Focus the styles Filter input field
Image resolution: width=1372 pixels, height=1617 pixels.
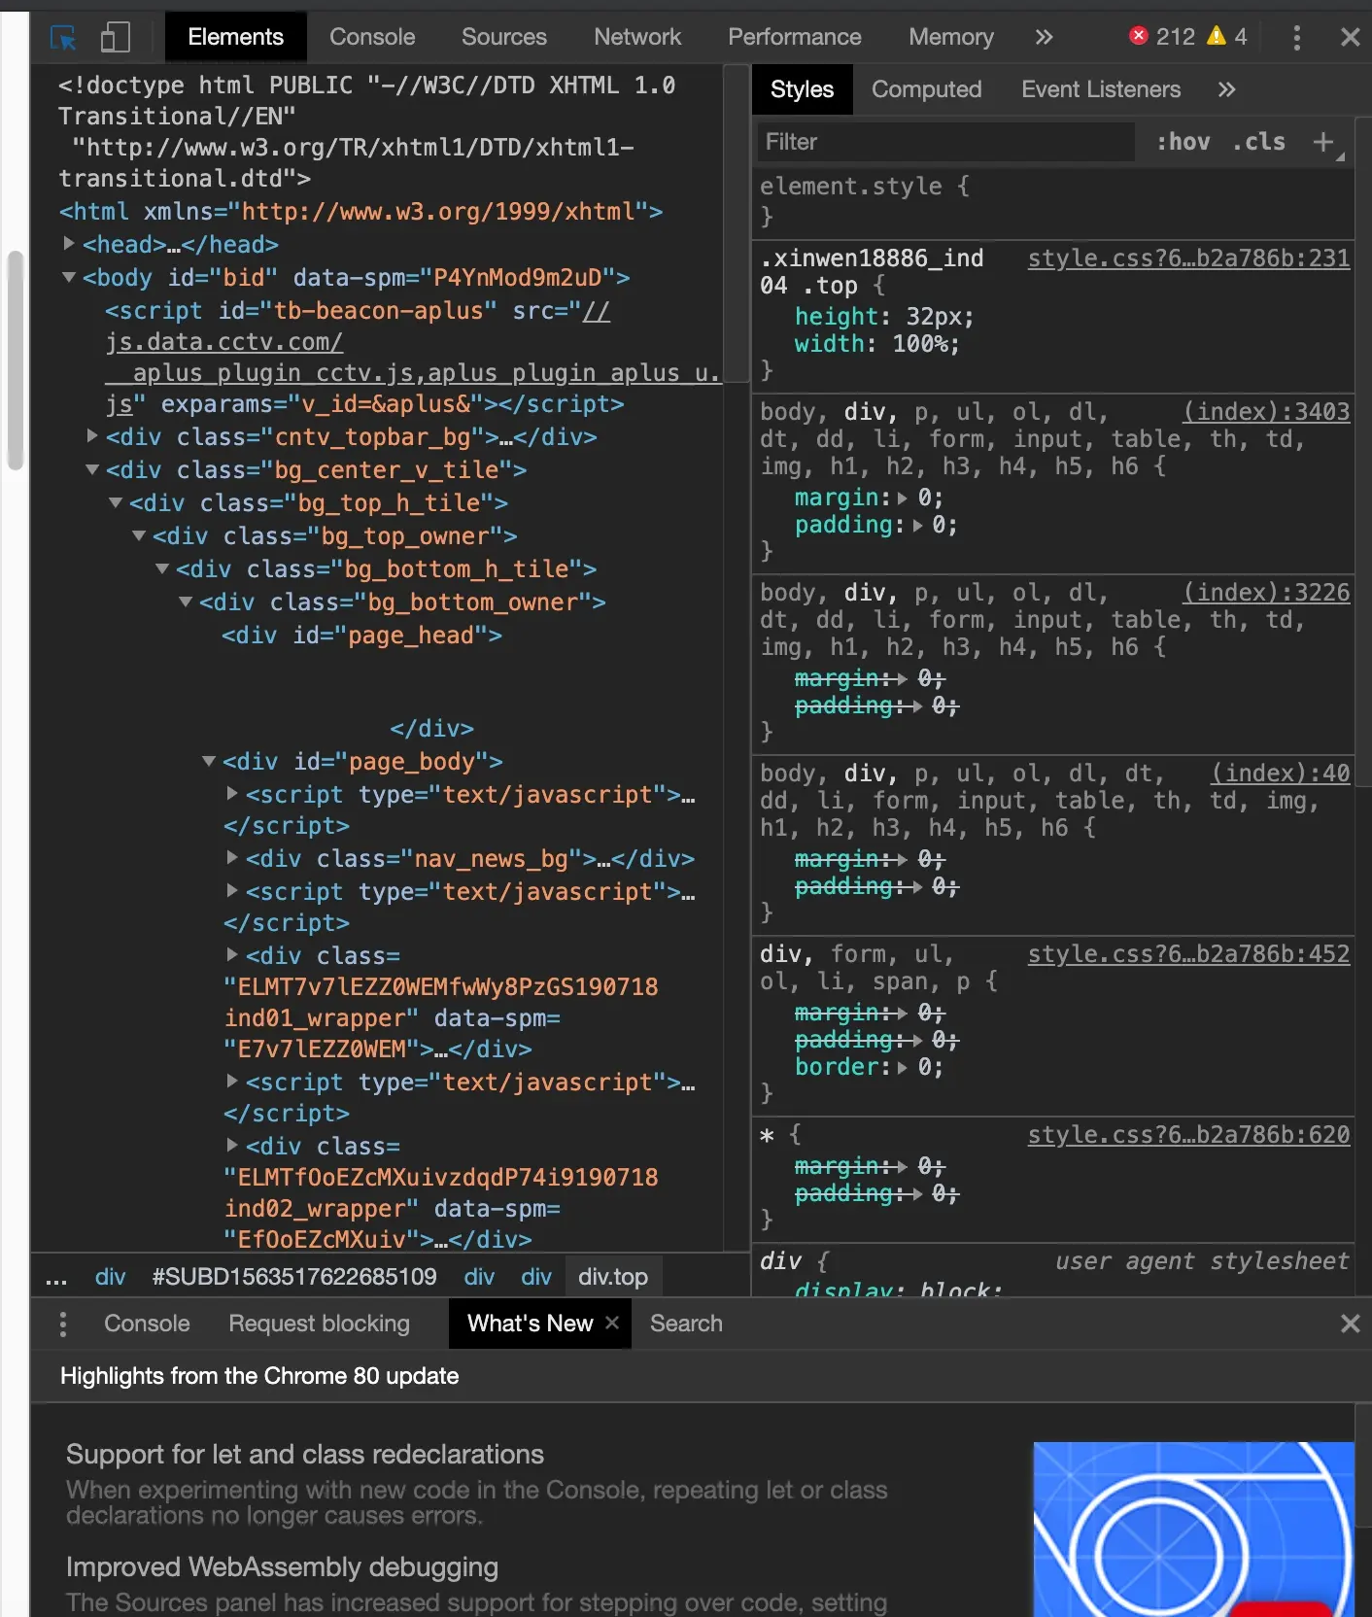pos(945,142)
